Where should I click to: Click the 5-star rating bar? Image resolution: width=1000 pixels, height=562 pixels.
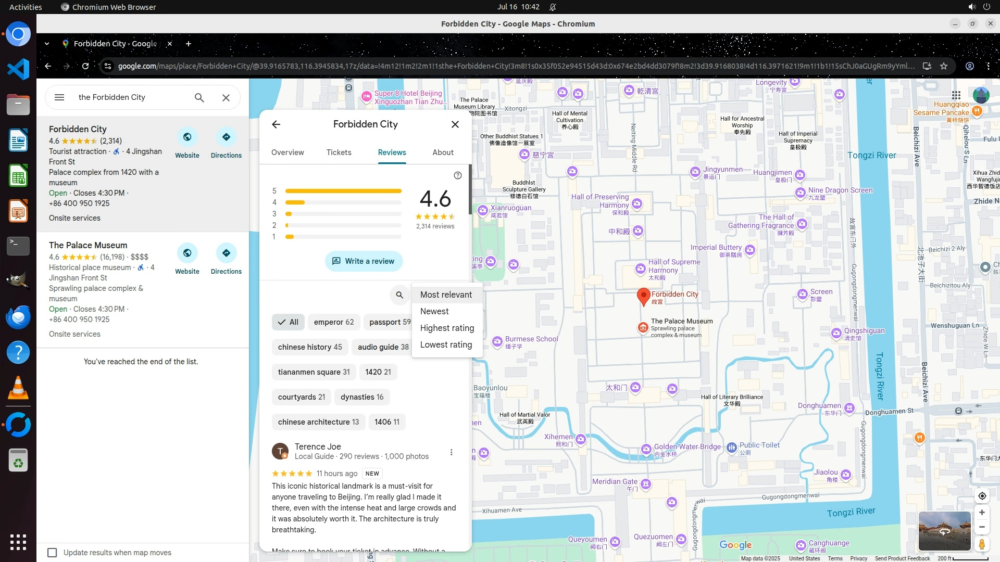coord(343,191)
